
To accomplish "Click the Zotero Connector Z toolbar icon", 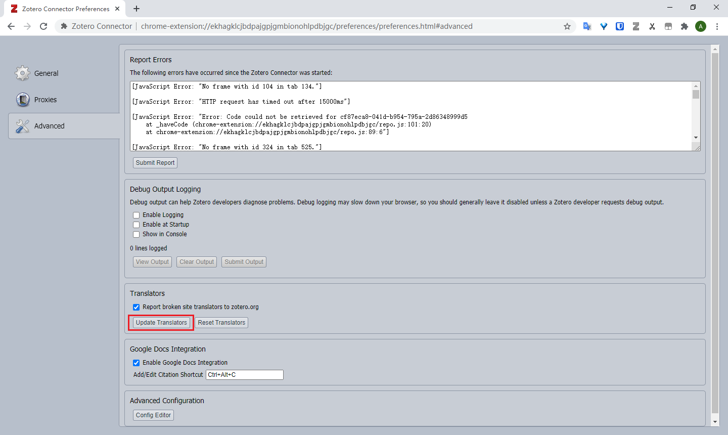I will click(x=636, y=26).
